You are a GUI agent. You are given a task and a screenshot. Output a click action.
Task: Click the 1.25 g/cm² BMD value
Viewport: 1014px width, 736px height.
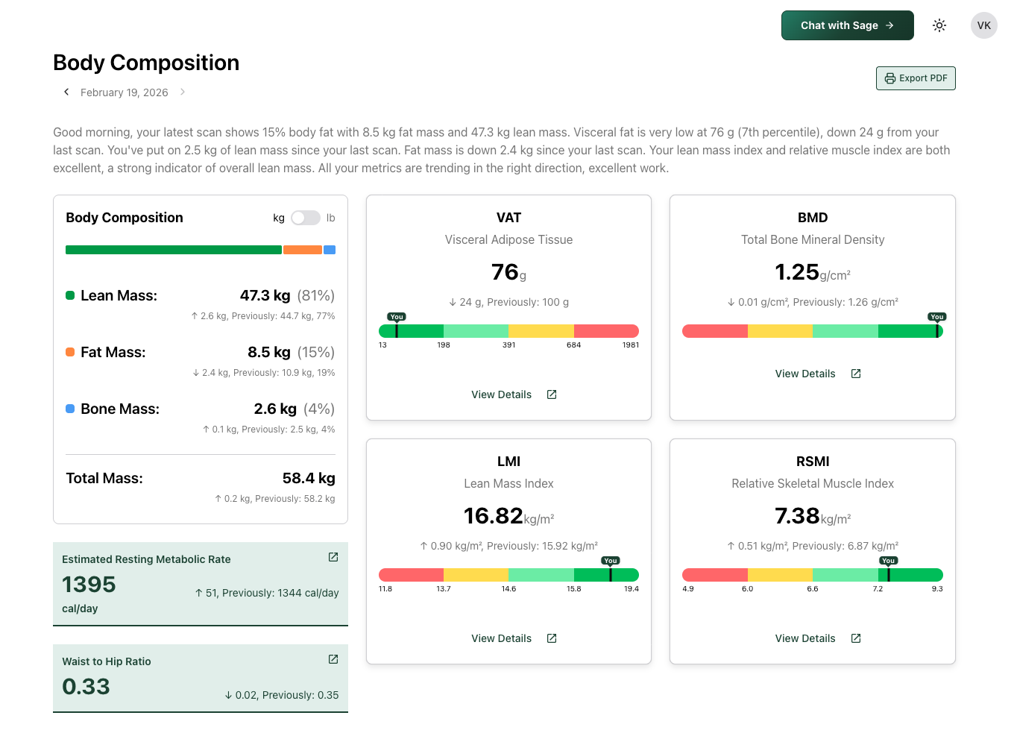[x=813, y=272]
